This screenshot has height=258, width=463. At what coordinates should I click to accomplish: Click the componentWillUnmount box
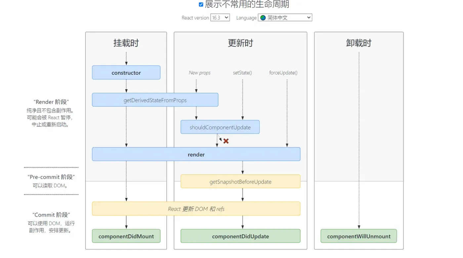(359, 236)
